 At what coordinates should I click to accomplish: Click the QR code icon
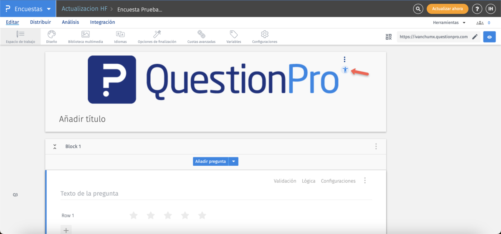(389, 37)
